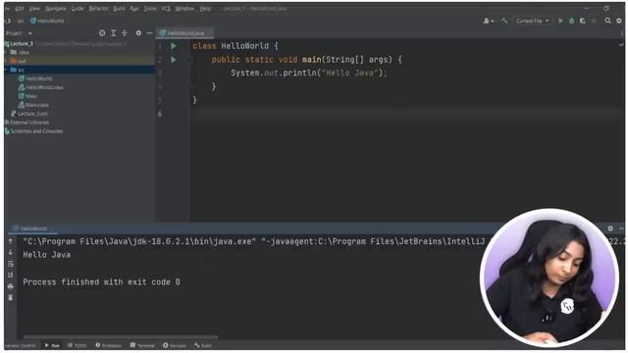Toggle soft-wrap in Run console

coord(11,264)
